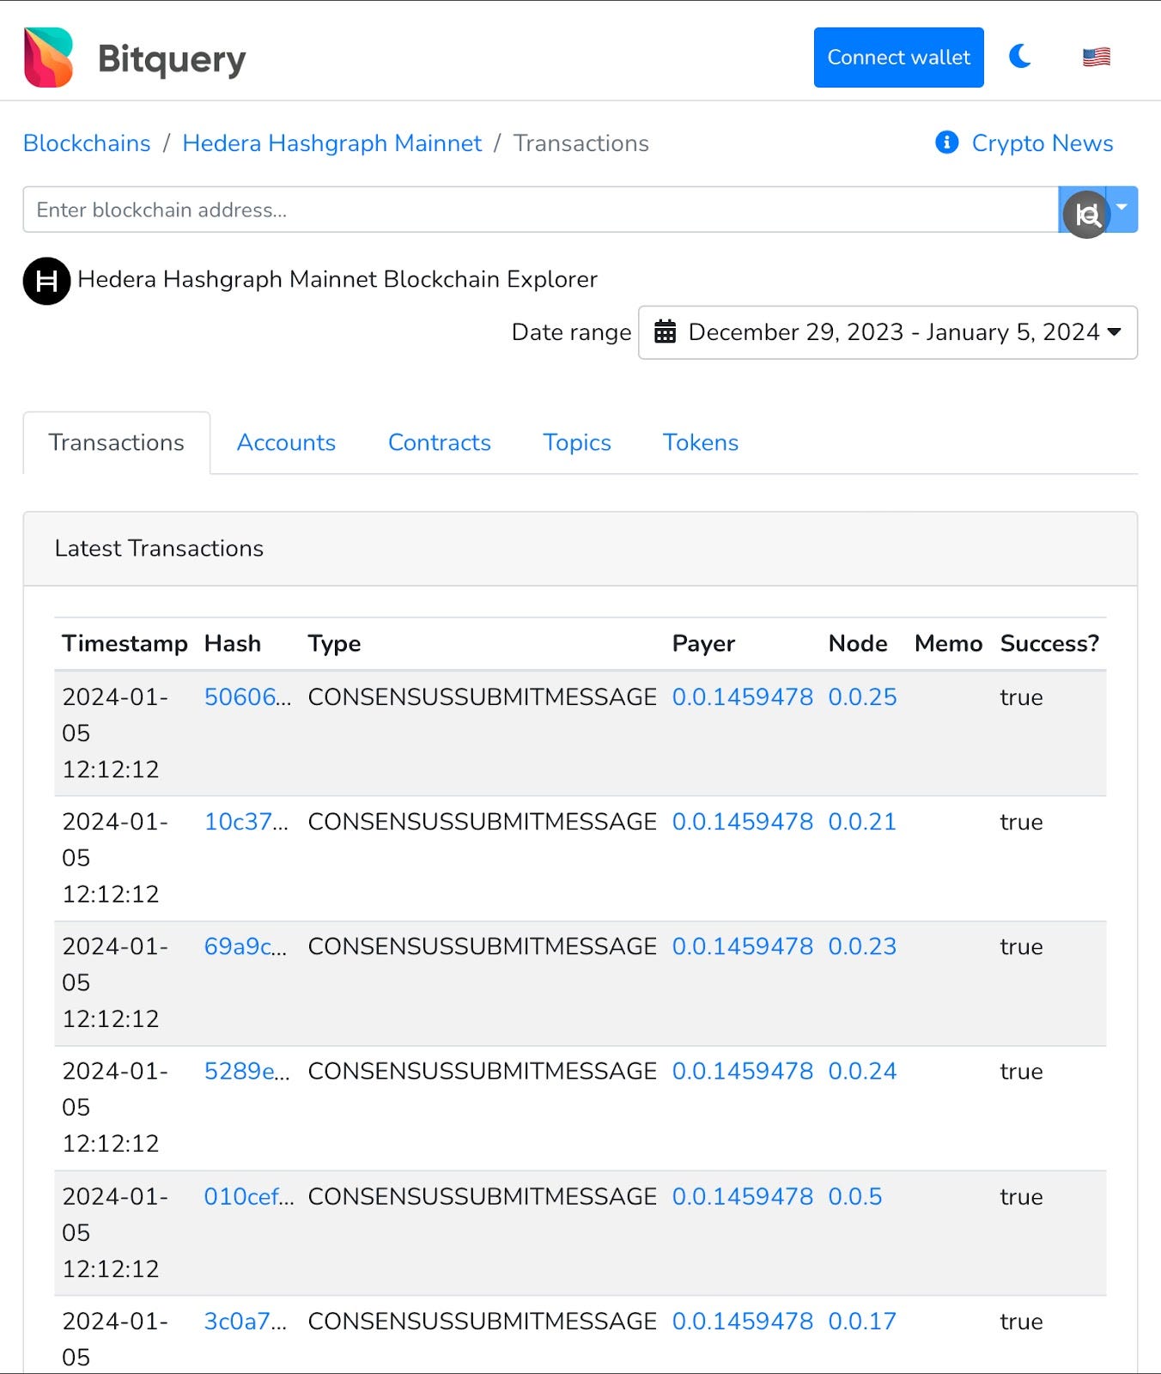Screen dimensions: 1161x1374
Task: Click the Node column header
Action: [x=857, y=643]
